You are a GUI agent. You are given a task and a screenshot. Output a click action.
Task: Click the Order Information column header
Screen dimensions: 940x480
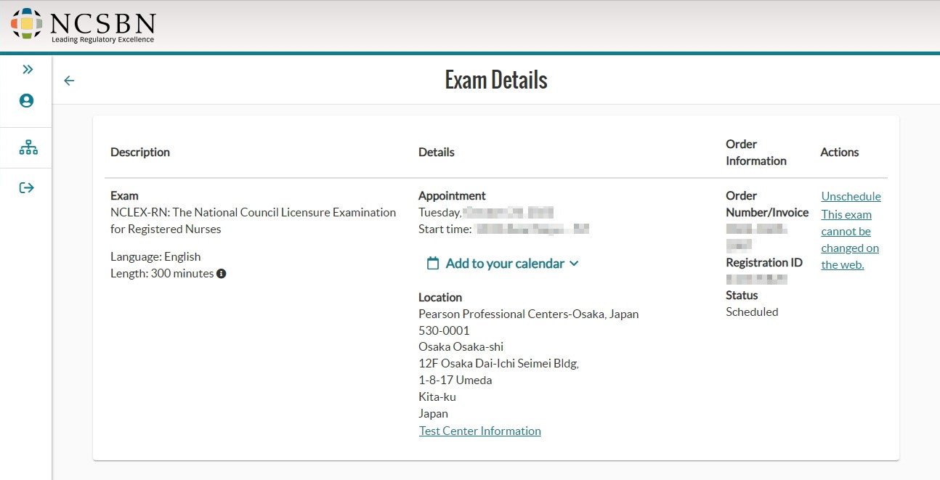point(756,152)
